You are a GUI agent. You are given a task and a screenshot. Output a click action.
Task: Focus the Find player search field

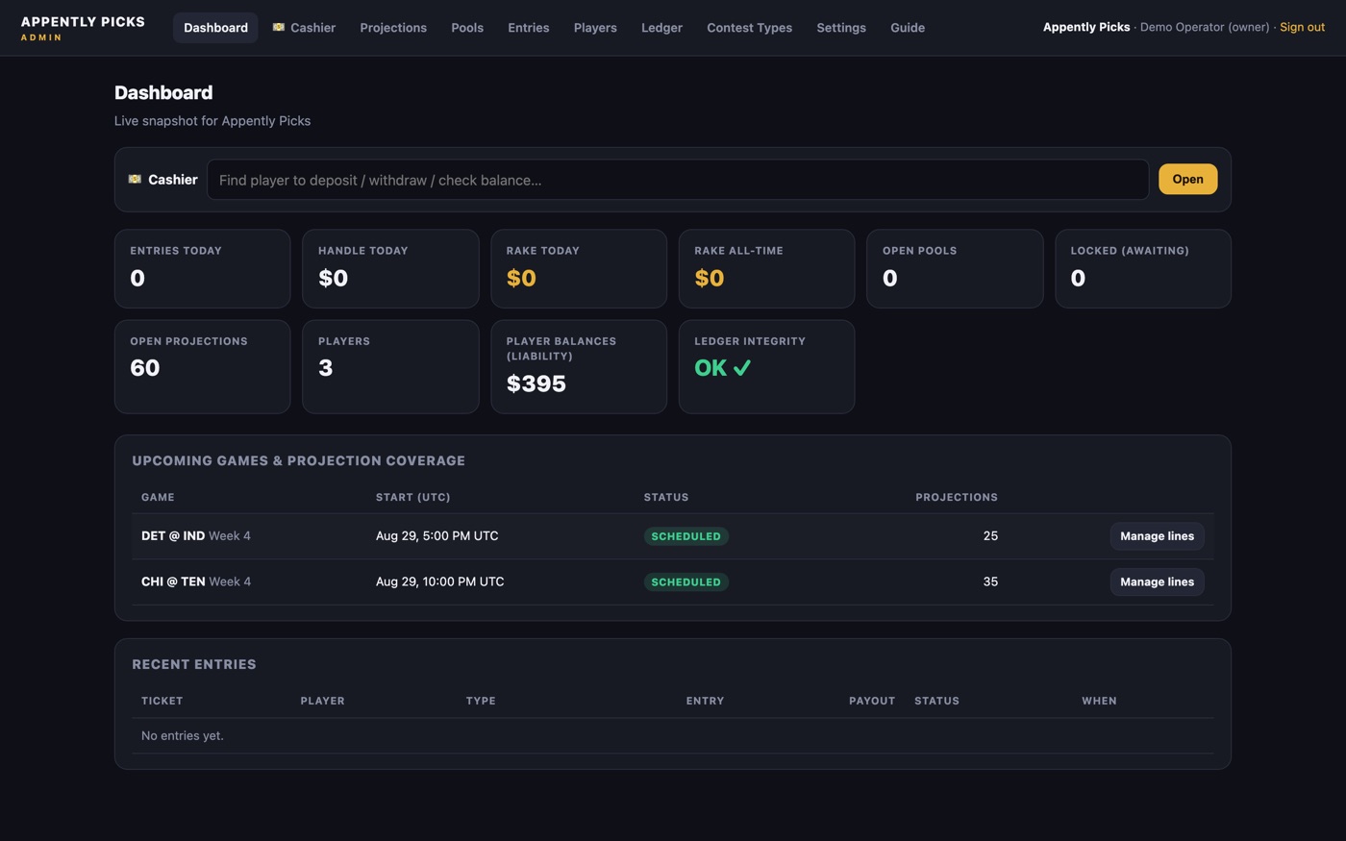[x=678, y=180]
